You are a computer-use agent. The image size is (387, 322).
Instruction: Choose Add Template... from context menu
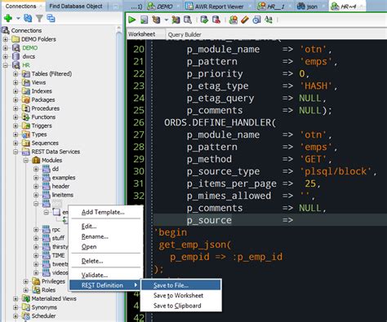pyautogui.click(x=103, y=212)
